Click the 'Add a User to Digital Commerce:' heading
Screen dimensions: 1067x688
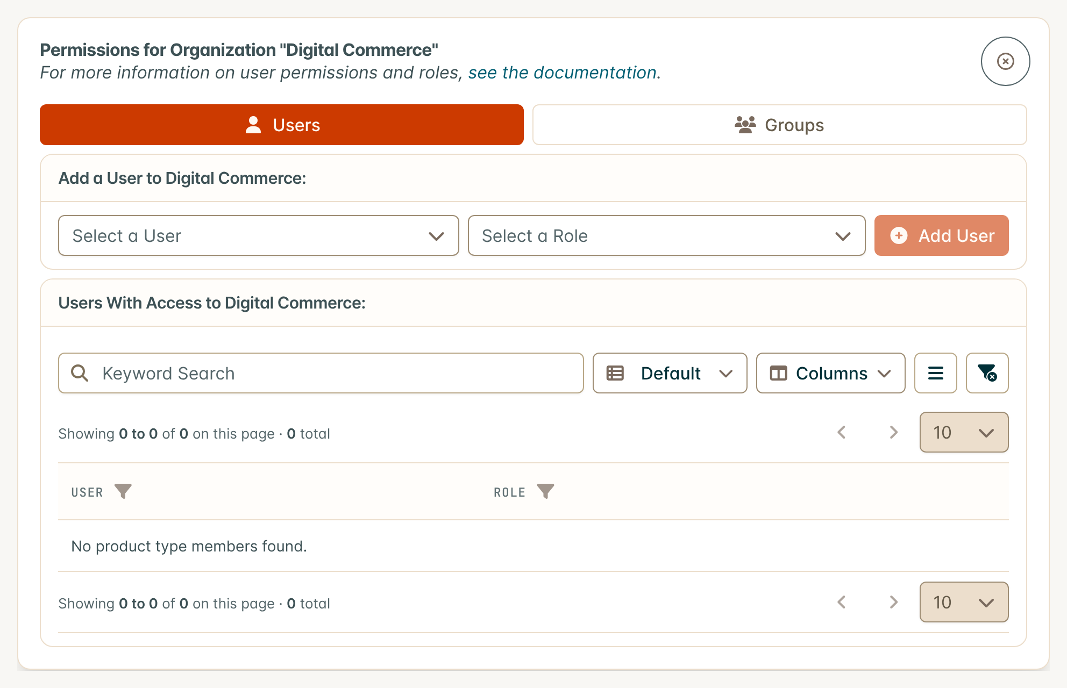tap(182, 178)
